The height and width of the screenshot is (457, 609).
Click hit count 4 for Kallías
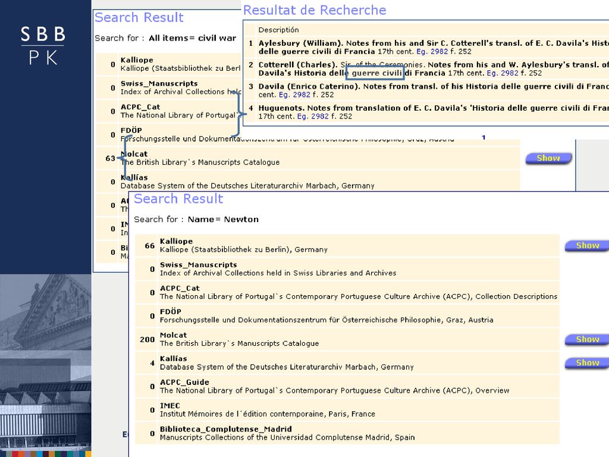point(152,364)
